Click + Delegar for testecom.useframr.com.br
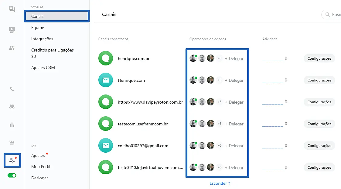Screen dimensions: 341x189 click(x=234, y=124)
